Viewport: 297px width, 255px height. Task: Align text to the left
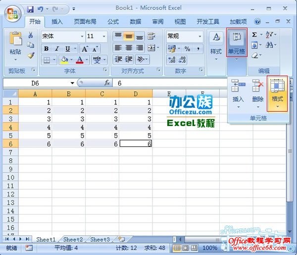click(x=118, y=47)
